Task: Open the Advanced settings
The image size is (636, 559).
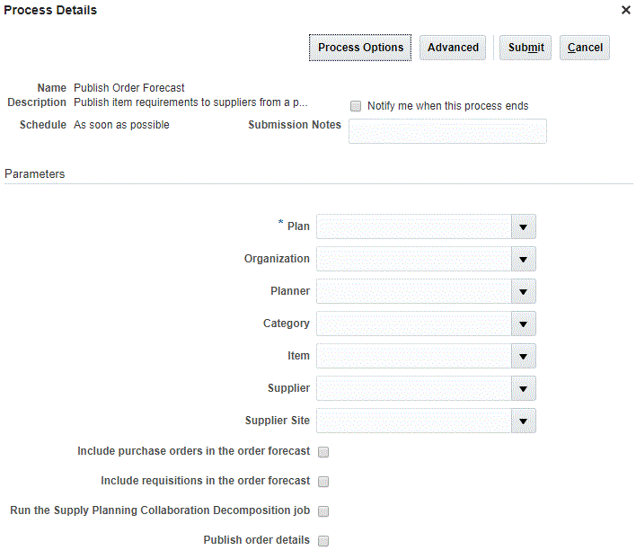Action: point(453,48)
